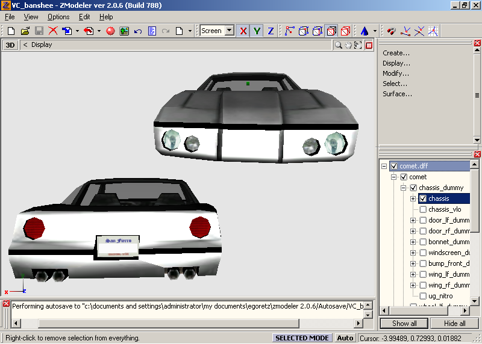Toggle the Z axis button
Image resolution: width=482 pixels, height=344 pixels.
click(x=271, y=31)
